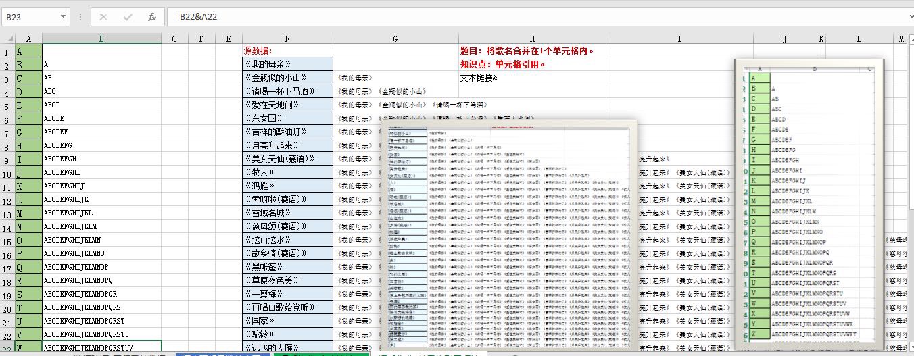914x356 pixels.
Task: Click cell B19 containing ABCDEFGHIJKLMNOPQR
Action: point(101,294)
